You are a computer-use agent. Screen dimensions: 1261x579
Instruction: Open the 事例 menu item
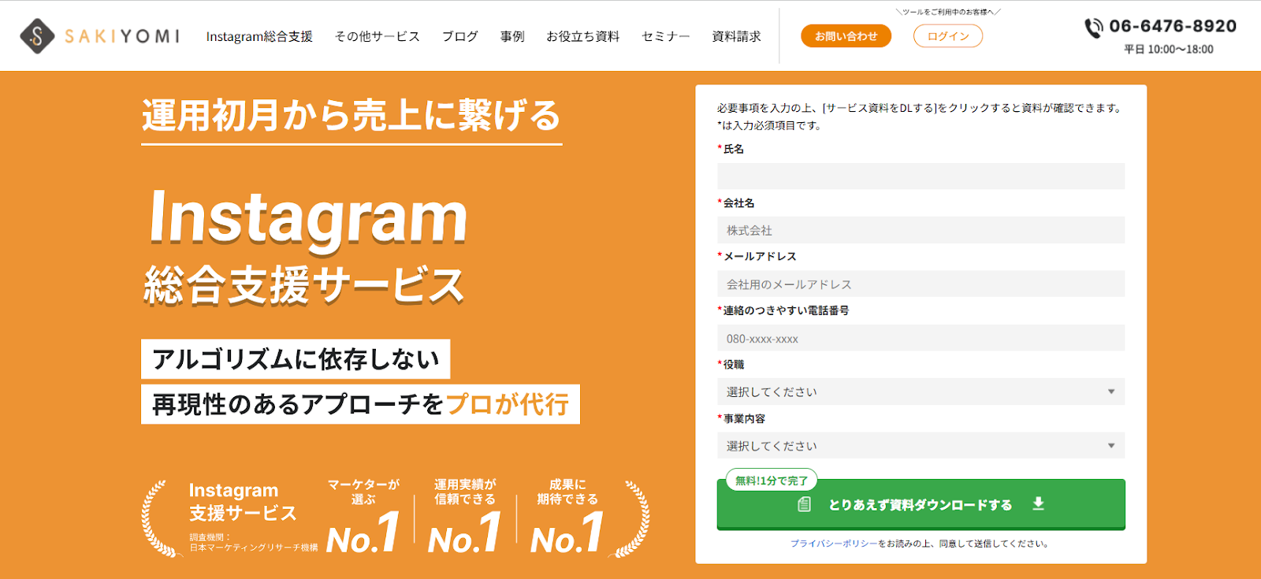click(x=512, y=36)
